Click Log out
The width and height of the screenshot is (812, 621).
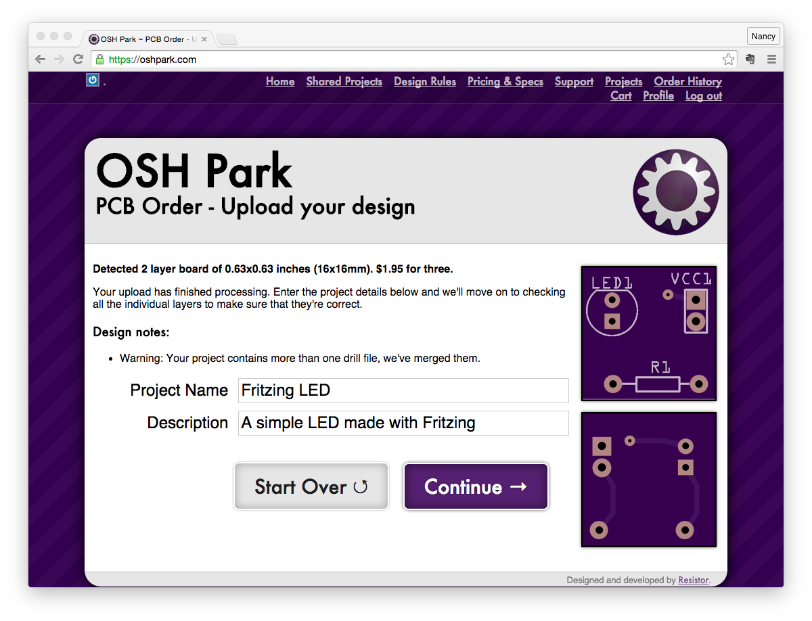(704, 95)
